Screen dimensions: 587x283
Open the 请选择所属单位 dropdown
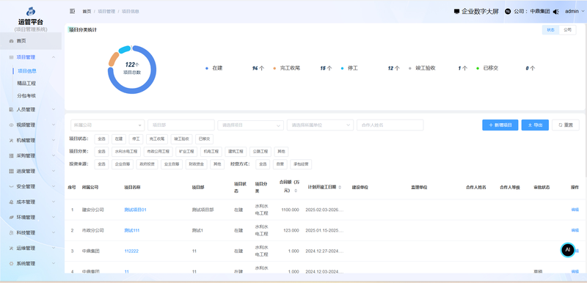320,125
